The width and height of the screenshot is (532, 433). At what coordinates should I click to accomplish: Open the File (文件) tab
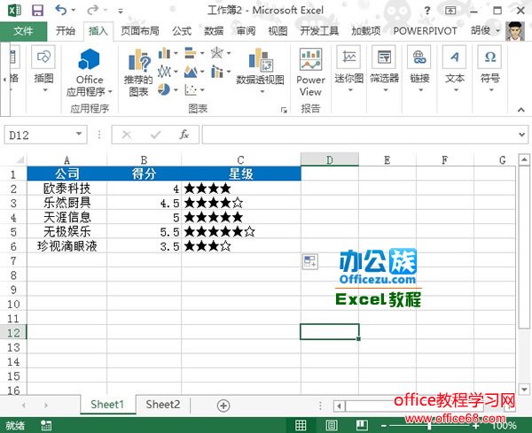click(x=23, y=31)
